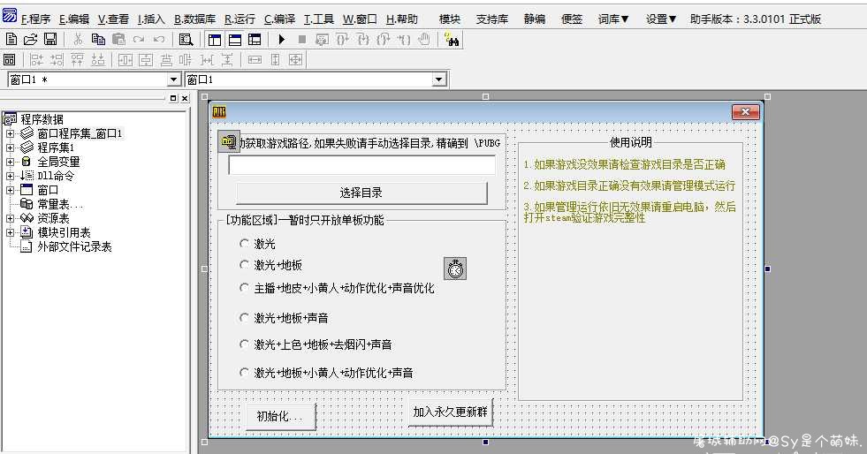Click the Stop square icon
The width and height of the screenshot is (867, 454).
pyautogui.click(x=302, y=39)
